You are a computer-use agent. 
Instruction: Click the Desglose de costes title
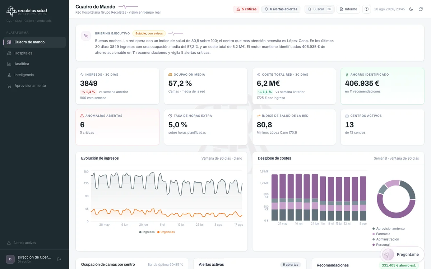[x=274, y=158]
